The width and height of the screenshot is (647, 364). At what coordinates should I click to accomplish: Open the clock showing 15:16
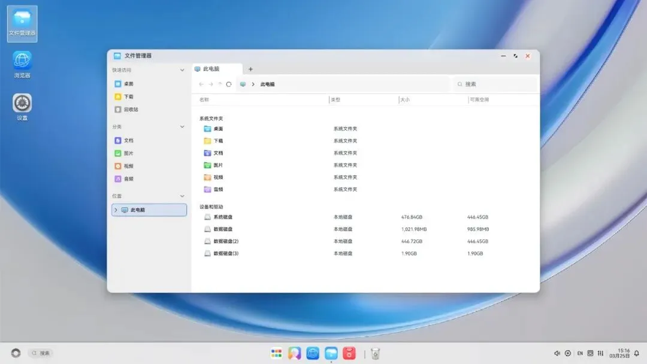click(x=620, y=353)
